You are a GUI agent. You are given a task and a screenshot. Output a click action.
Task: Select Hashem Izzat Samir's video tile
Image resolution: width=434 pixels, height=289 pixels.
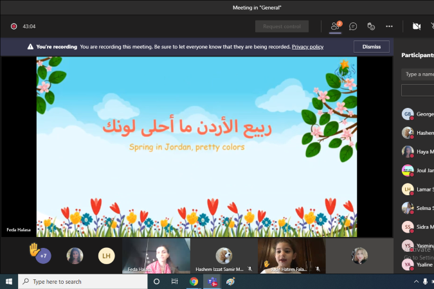click(x=224, y=256)
